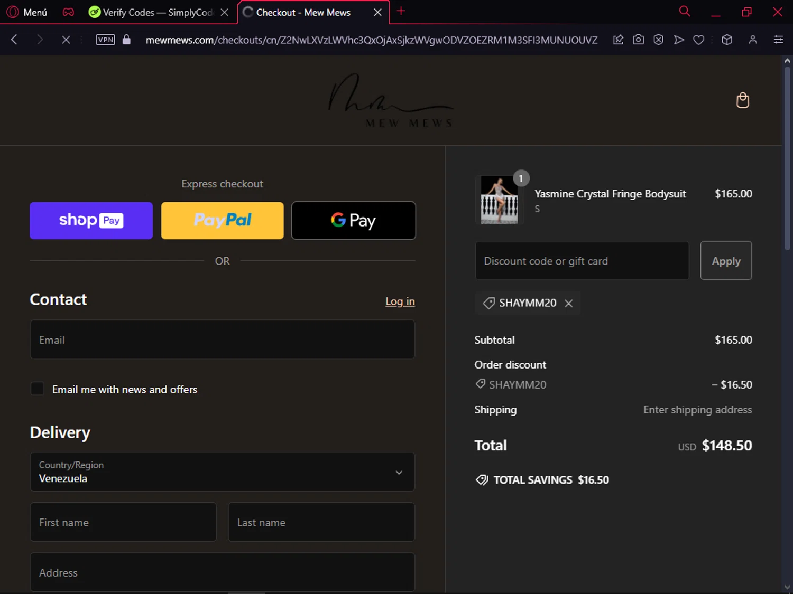Switch to Checkout - Mew Mews tab
This screenshot has width=793, height=594.
tap(304, 12)
